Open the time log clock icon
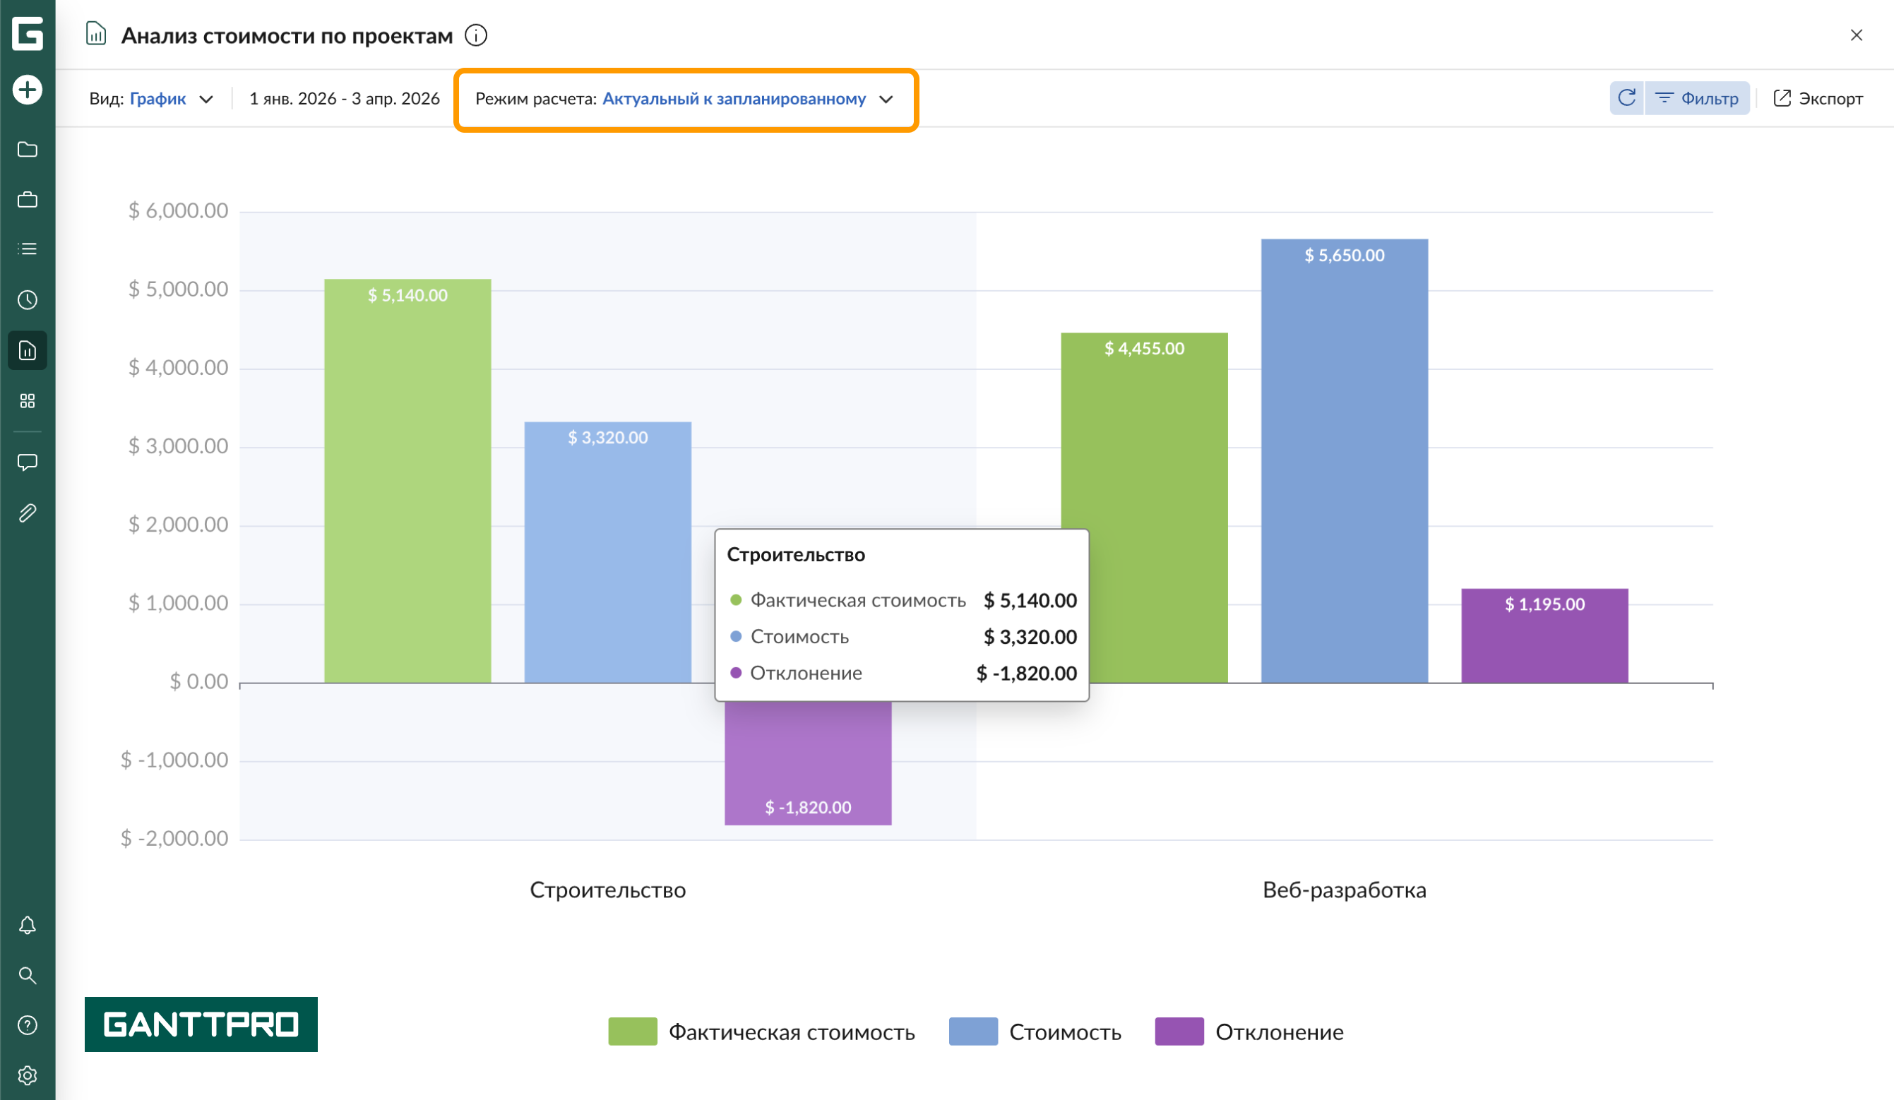The height and width of the screenshot is (1100, 1894). 27,301
